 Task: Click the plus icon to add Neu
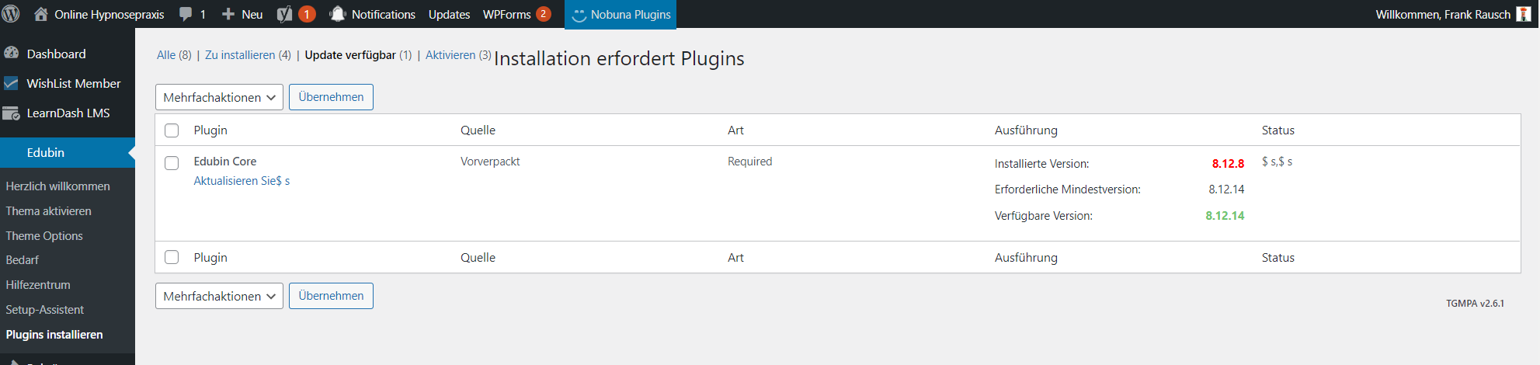[228, 14]
